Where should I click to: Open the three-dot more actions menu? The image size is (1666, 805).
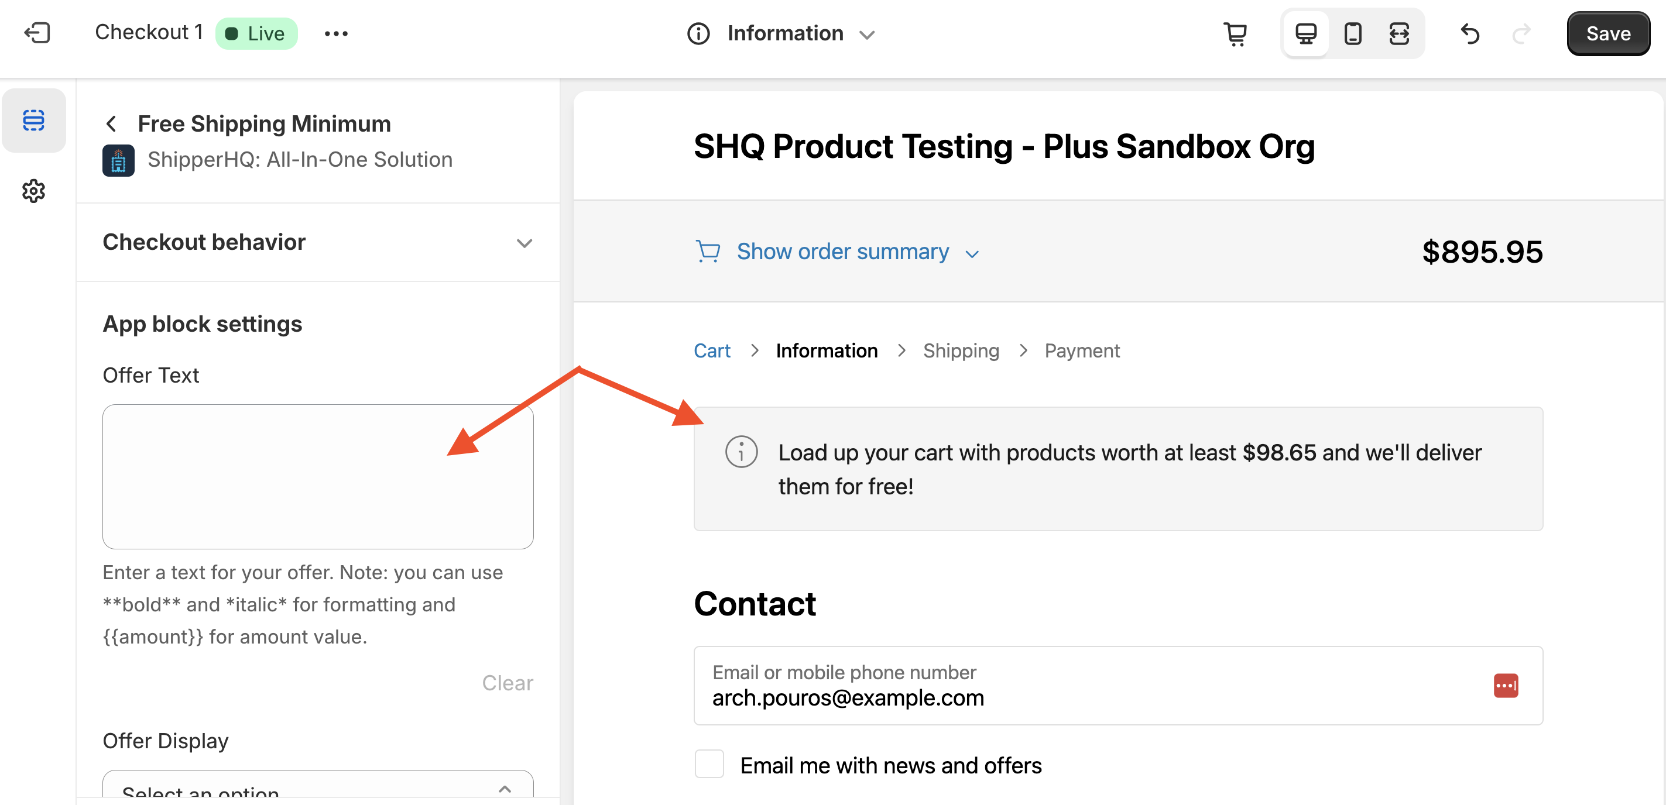[335, 33]
